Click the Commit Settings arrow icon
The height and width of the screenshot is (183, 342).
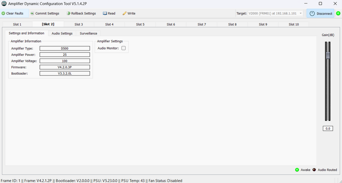click(x=32, y=13)
